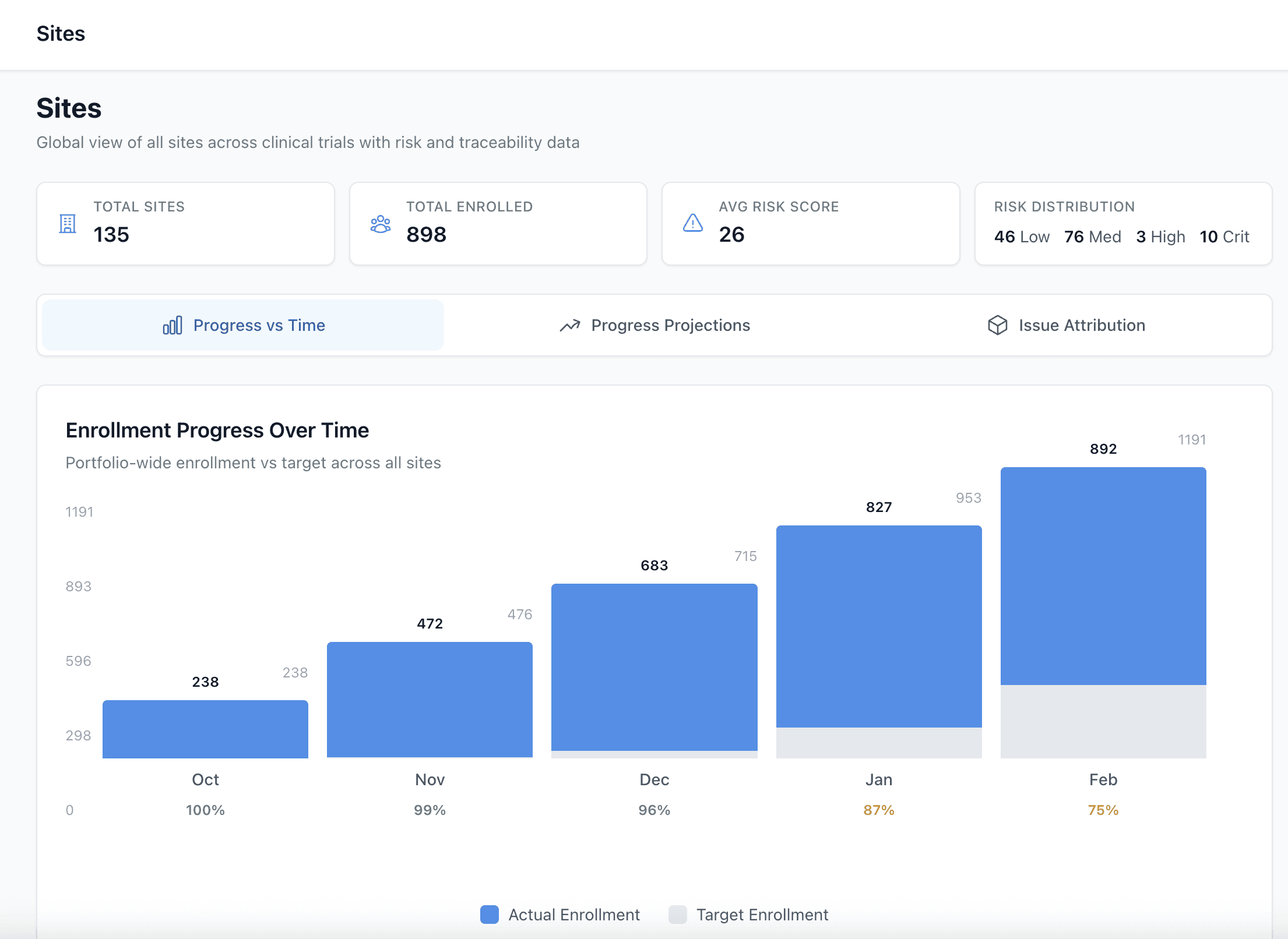Image resolution: width=1288 pixels, height=939 pixels.
Task: Click the Sites title in top header
Action: (x=61, y=34)
